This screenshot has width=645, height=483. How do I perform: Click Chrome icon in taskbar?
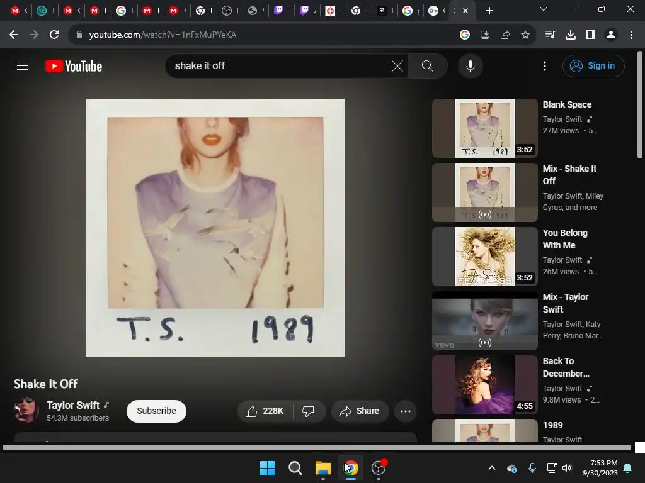coord(351,468)
